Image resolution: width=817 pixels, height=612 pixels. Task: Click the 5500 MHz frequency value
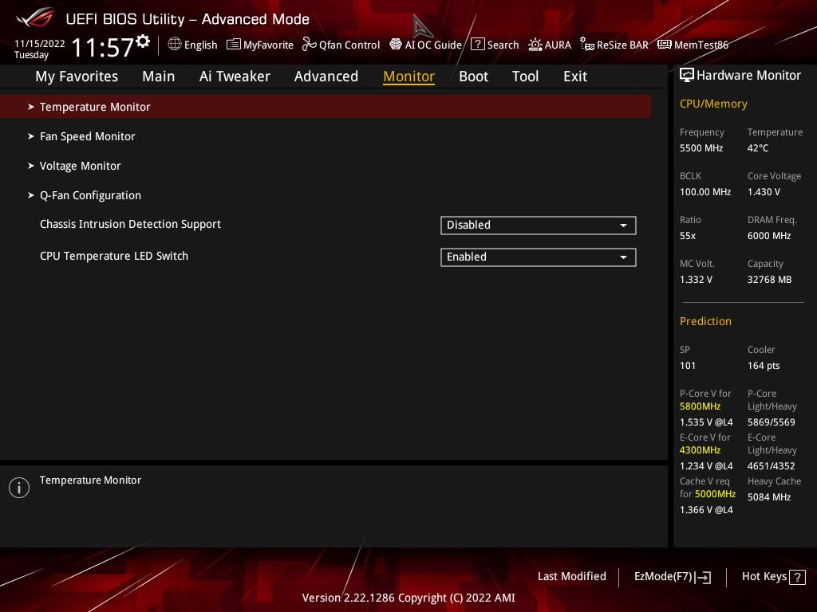point(701,148)
